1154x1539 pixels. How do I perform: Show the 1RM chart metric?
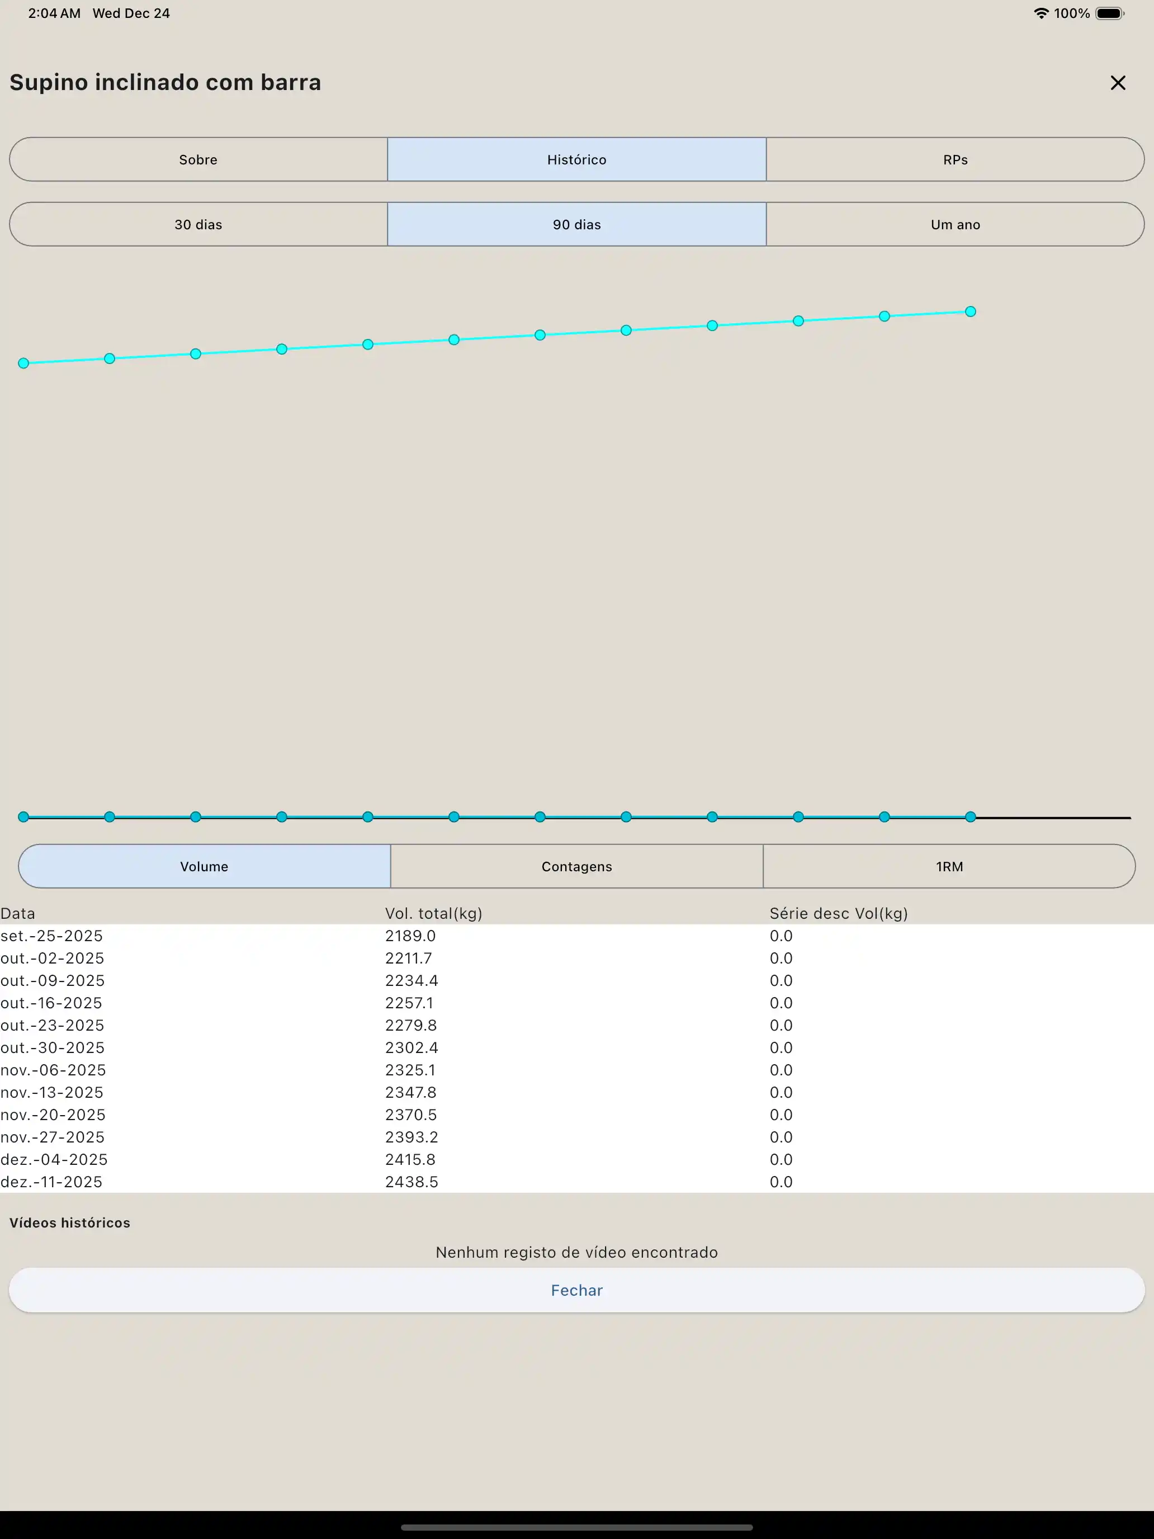949,866
